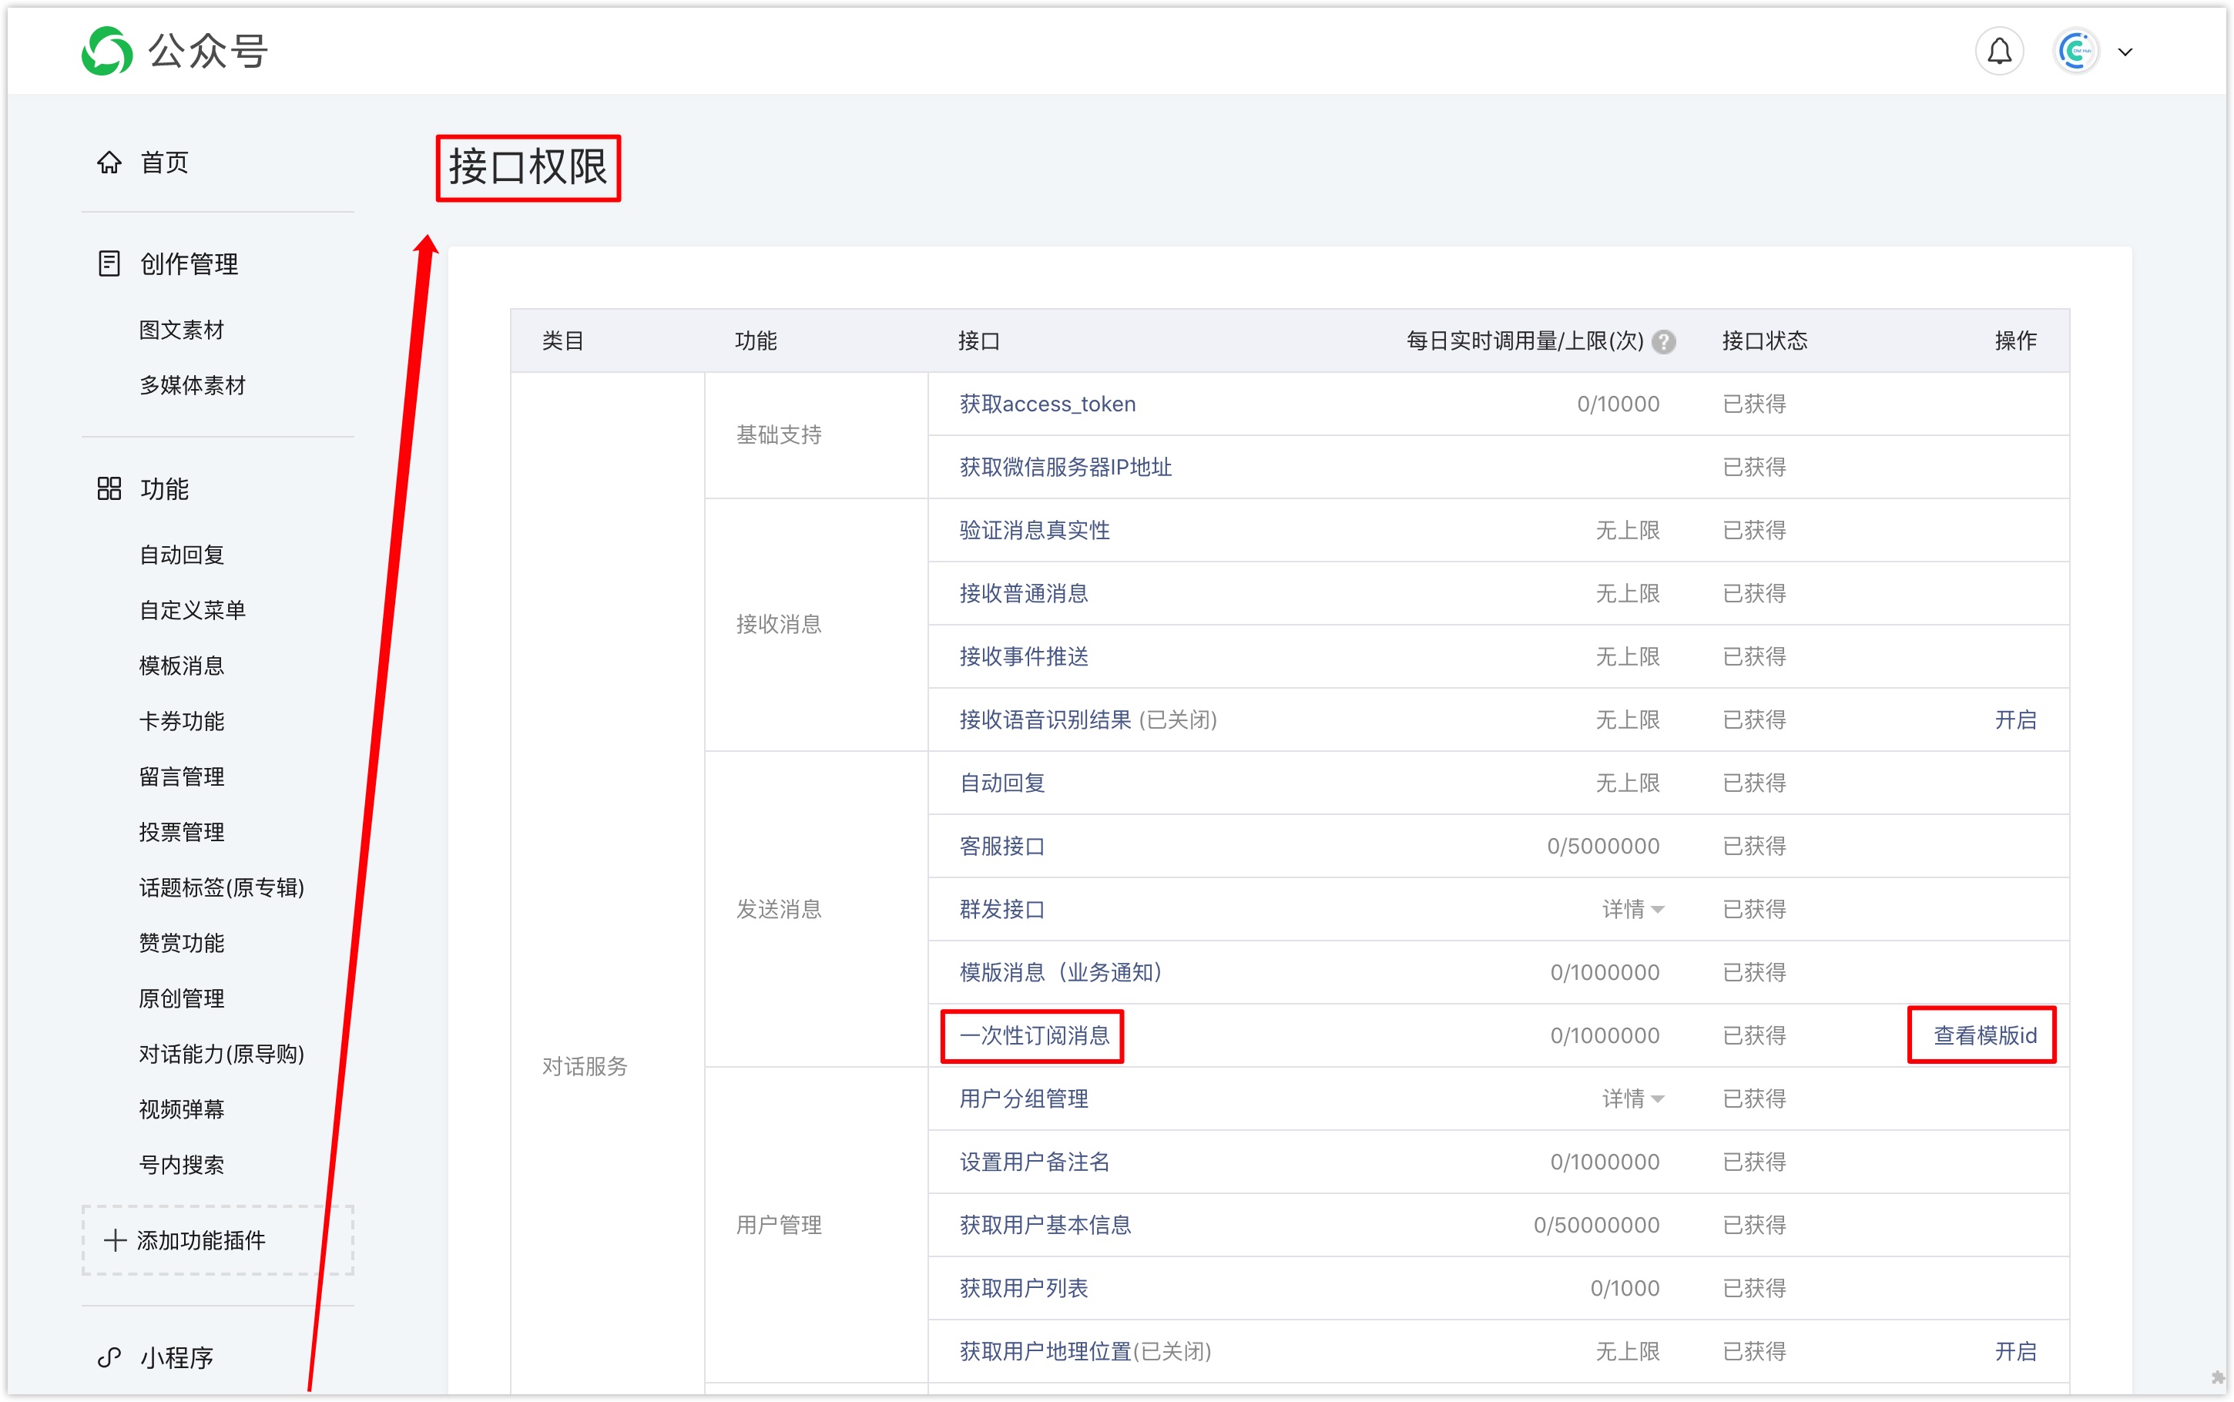Select 话题标签(原专辑) in sidebar
This screenshot has height=1402, width=2234.
click(x=222, y=887)
